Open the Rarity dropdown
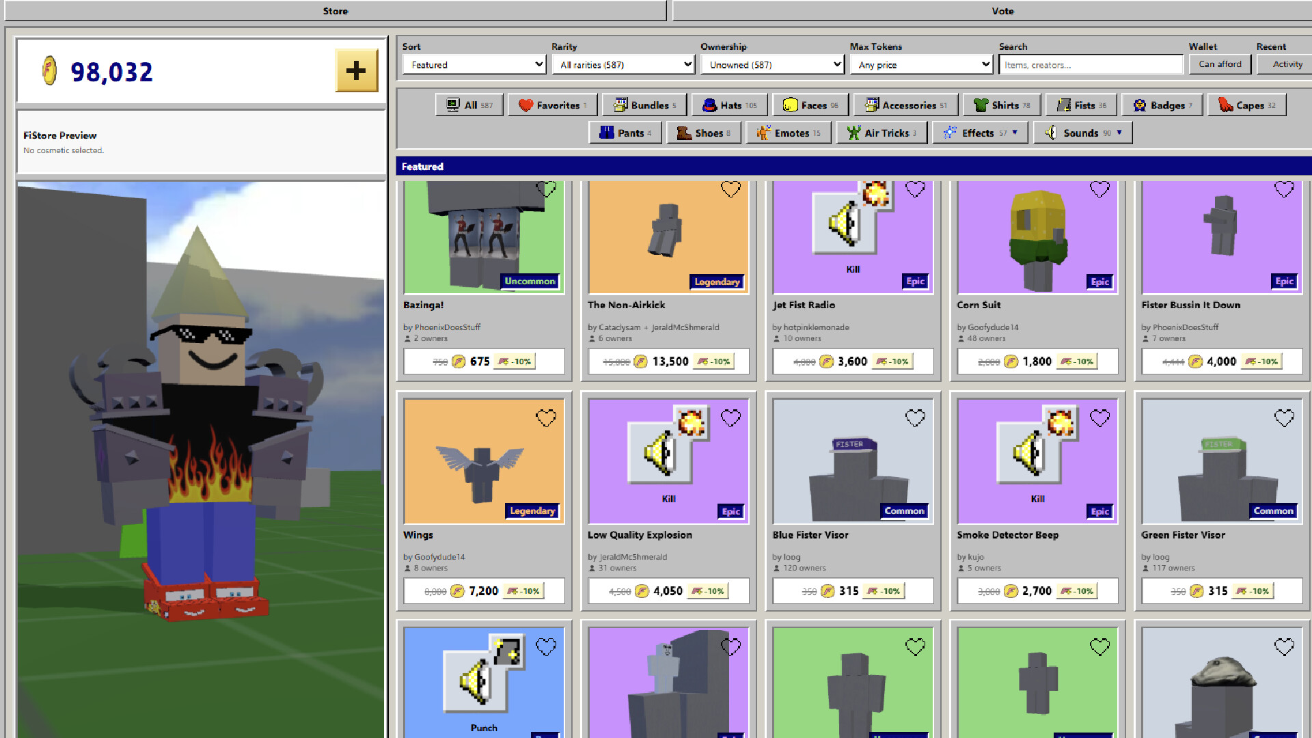Viewport: 1312px width, 738px height. (623, 65)
